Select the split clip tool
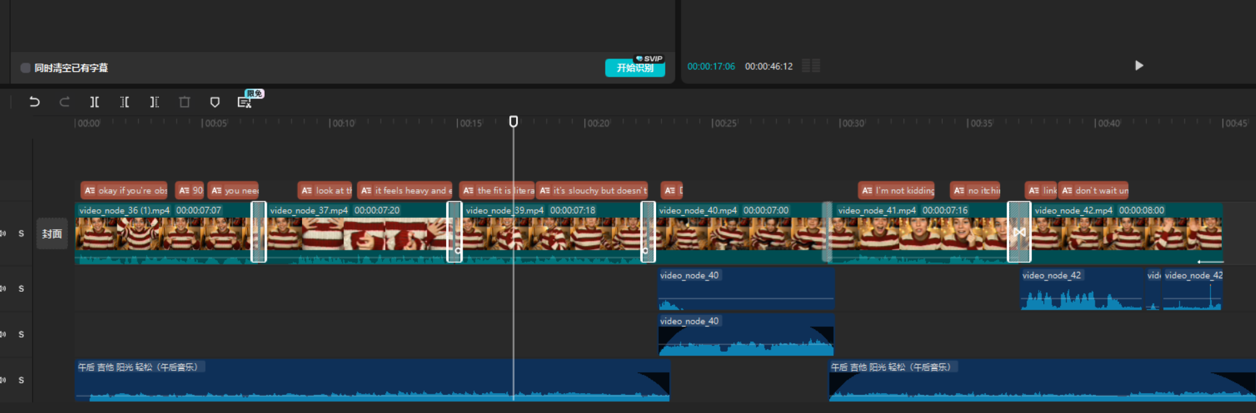Screen dimensions: 1256x413 click(x=95, y=102)
